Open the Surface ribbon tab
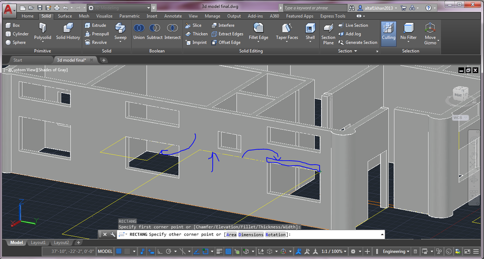484x259 pixels. (x=65, y=16)
